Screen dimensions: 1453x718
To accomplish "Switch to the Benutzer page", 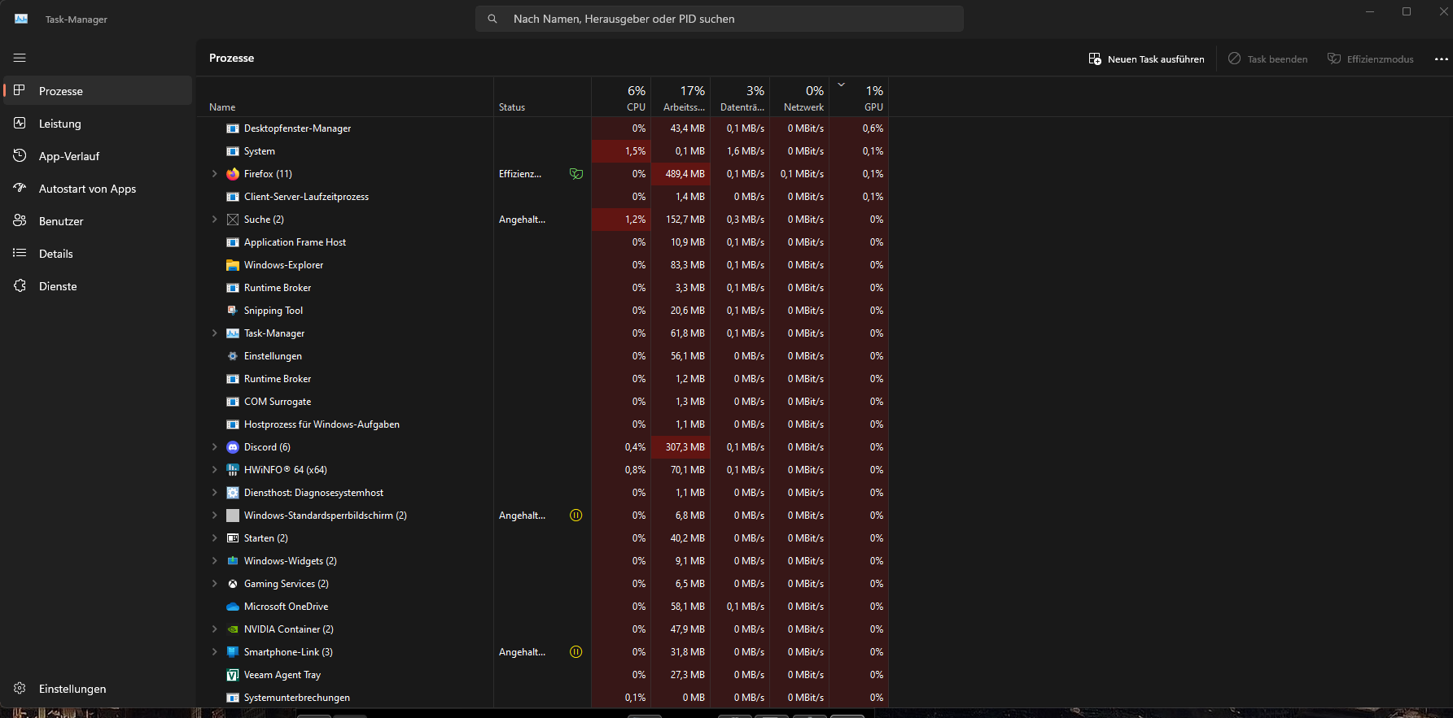I will click(x=98, y=221).
